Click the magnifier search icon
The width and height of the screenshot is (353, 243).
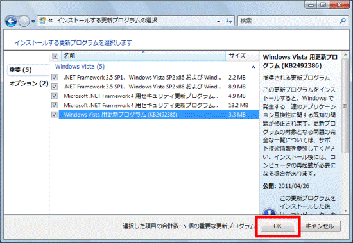coord(343,21)
